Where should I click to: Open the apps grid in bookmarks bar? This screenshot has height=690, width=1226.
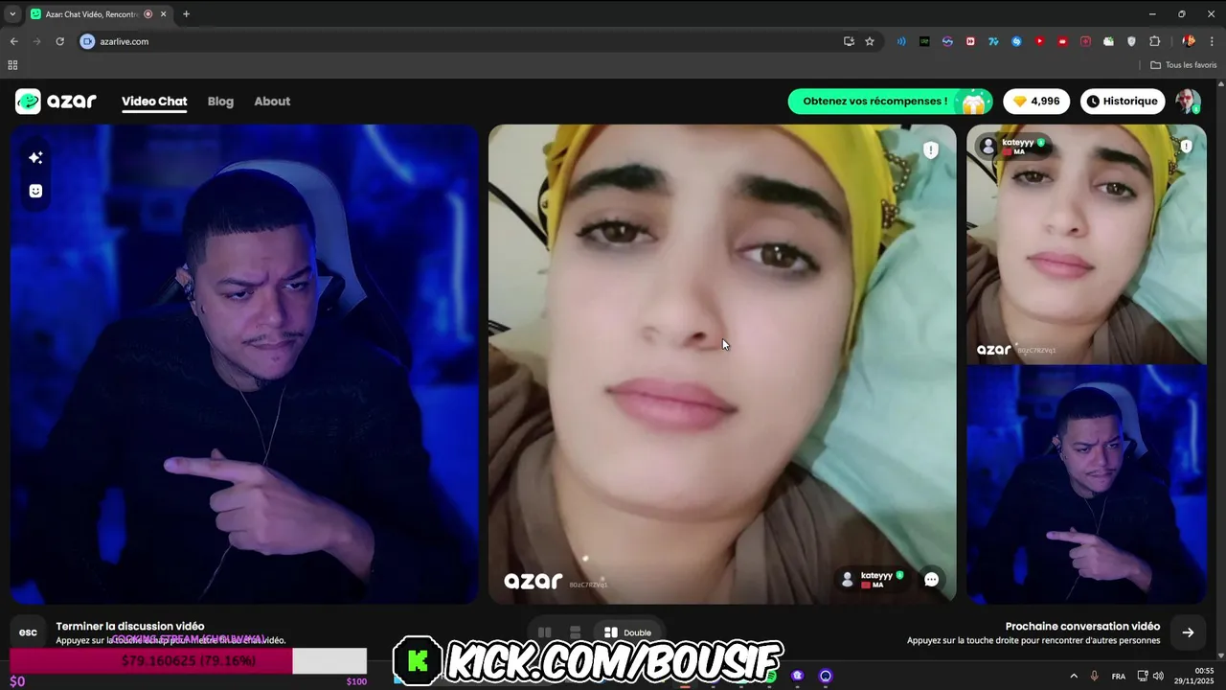point(12,65)
